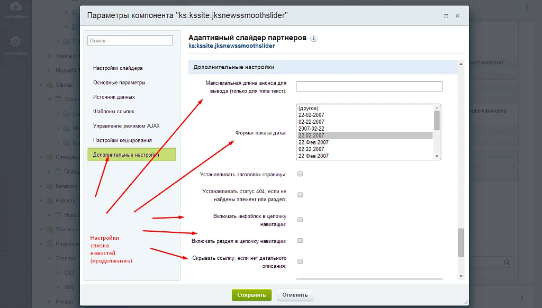542x308 pixels.
Task: Click the Сохранить button
Action: (x=251, y=295)
